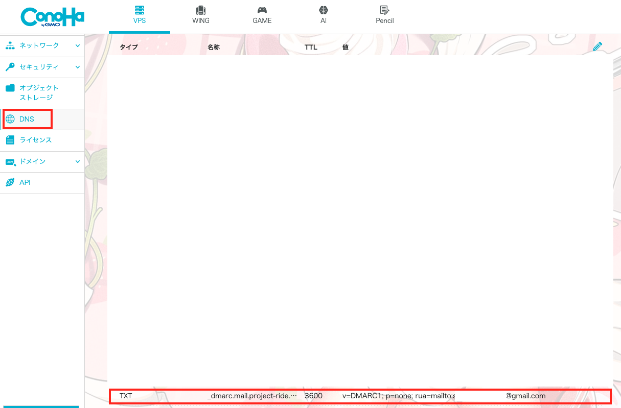
Task: Click the Pencil service icon
Action: tap(385, 10)
